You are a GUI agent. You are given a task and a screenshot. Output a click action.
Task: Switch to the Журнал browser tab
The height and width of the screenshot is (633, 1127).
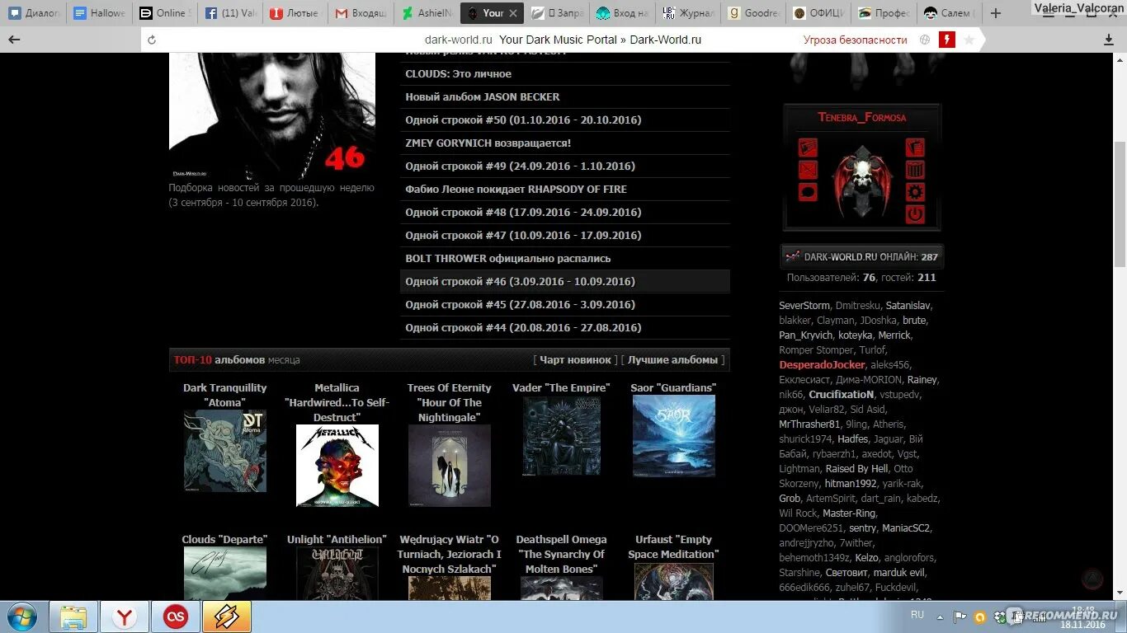pos(687,13)
